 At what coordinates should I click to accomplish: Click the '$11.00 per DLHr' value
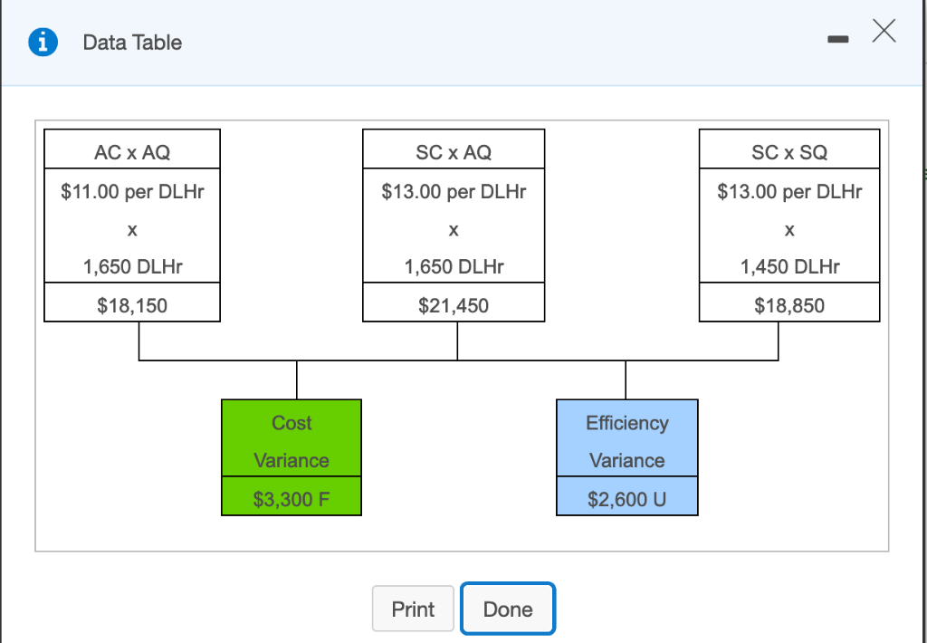[132, 192]
